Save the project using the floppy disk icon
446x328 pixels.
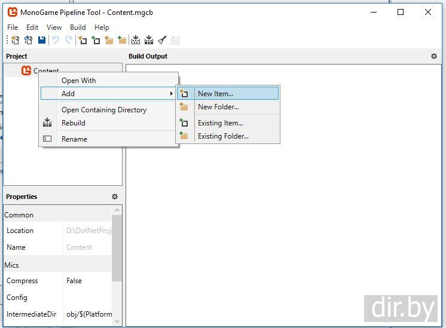click(42, 40)
